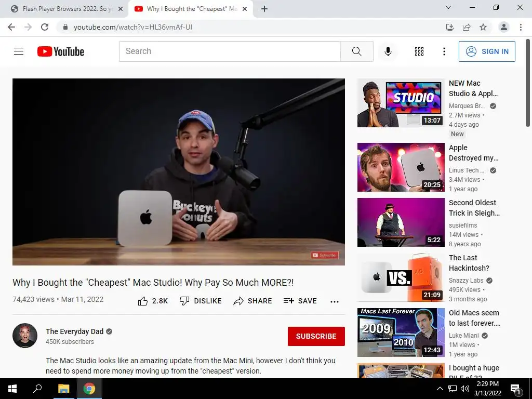Viewport: 532px width, 399px height.
Task: Open Apple Destroyed my video thumbnail
Action: point(401,167)
